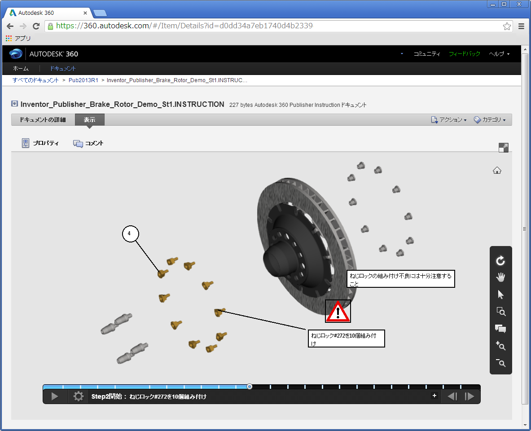Screen dimensions: 531x431
Task: Open フィードバック link
Action: (x=464, y=54)
